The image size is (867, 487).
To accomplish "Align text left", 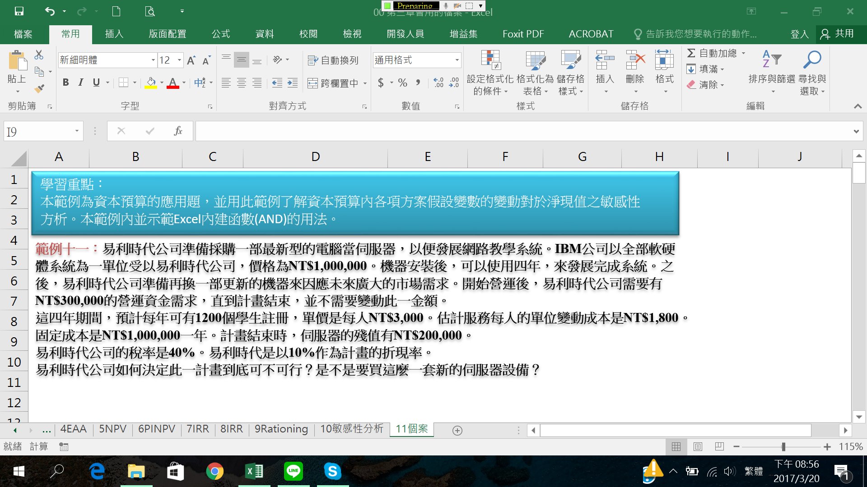I will point(226,83).
